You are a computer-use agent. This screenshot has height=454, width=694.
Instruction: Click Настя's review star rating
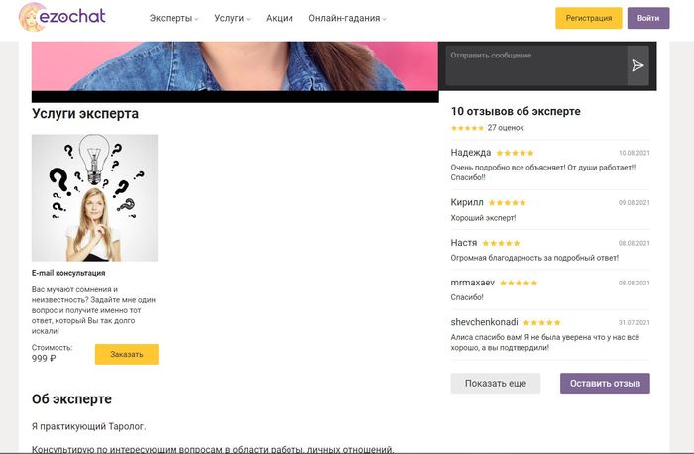[501, 243]
